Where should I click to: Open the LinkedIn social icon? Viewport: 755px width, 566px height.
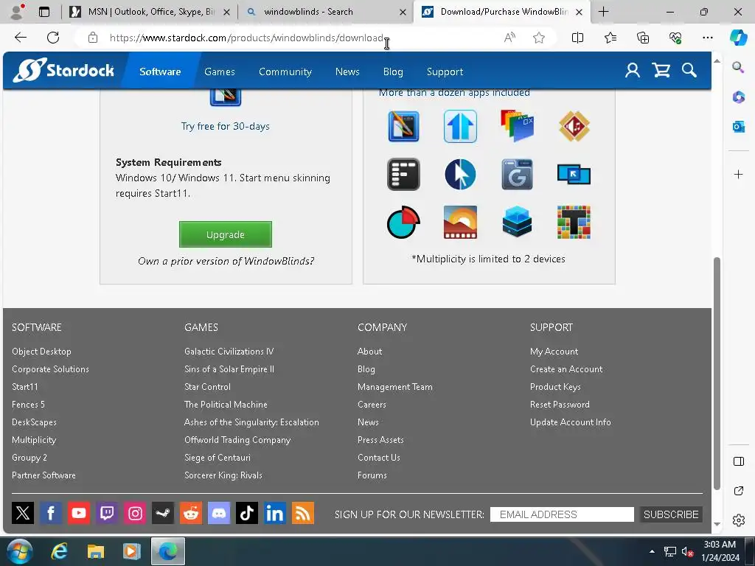[275, 513]
